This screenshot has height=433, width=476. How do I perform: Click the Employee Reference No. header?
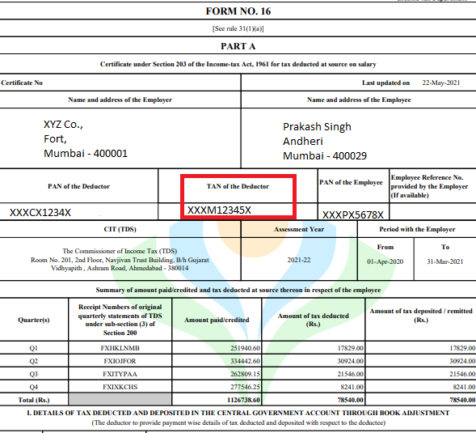(429, 186)
